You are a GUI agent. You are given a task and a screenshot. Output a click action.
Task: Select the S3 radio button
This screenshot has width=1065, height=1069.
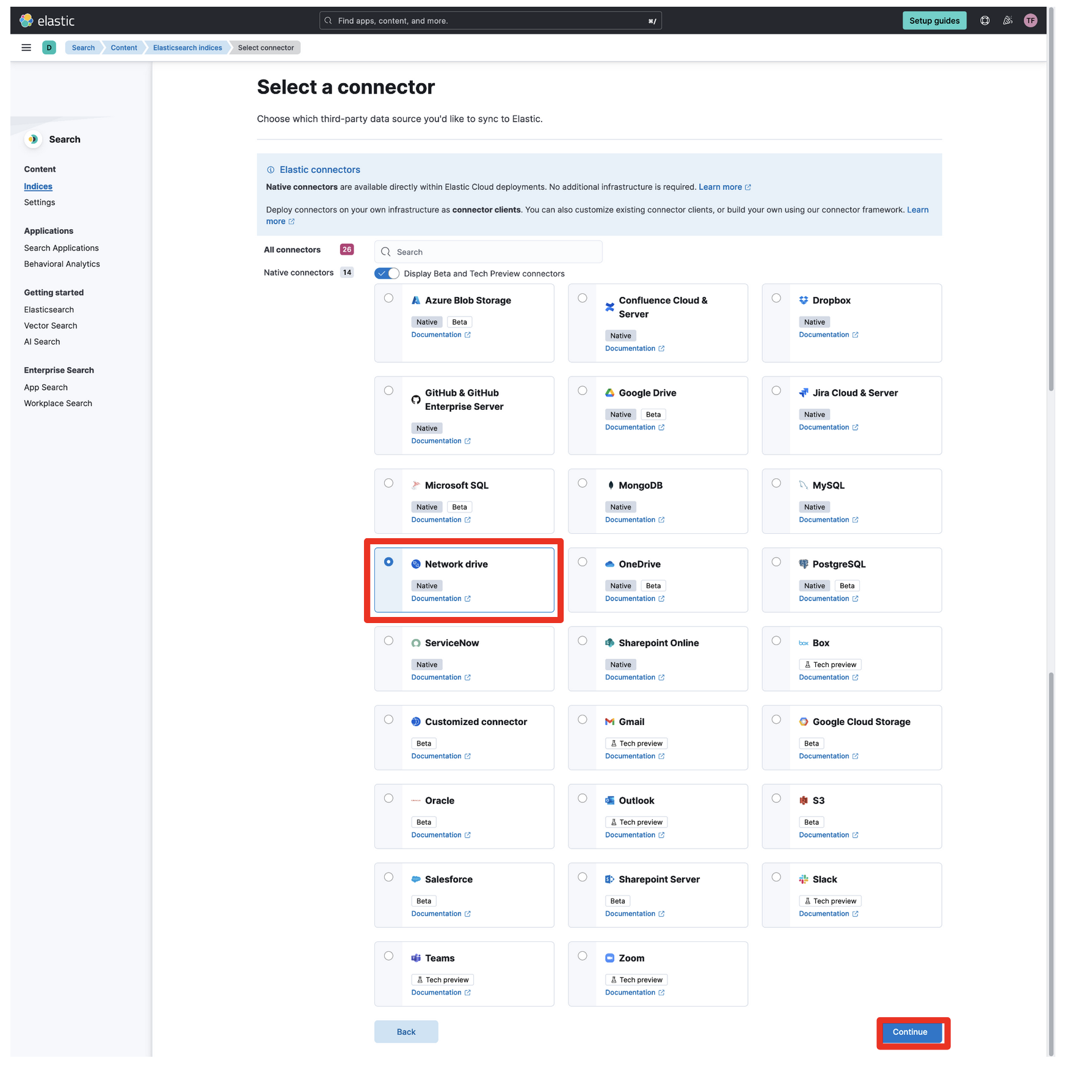click(776, 798)
